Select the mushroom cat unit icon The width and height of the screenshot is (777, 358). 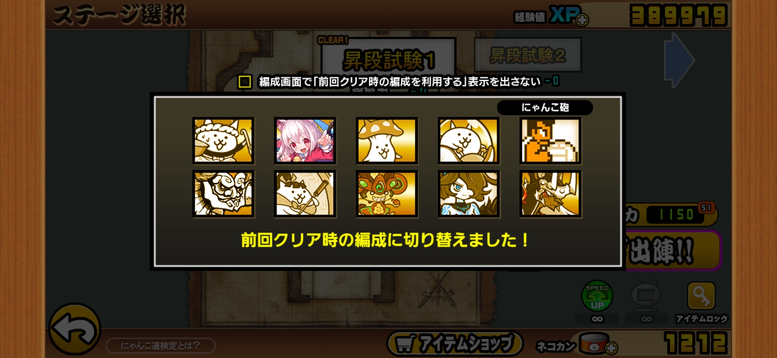coord(387,141)
